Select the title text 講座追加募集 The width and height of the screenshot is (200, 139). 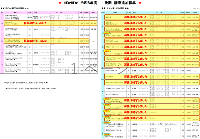(x=125, y=3)
